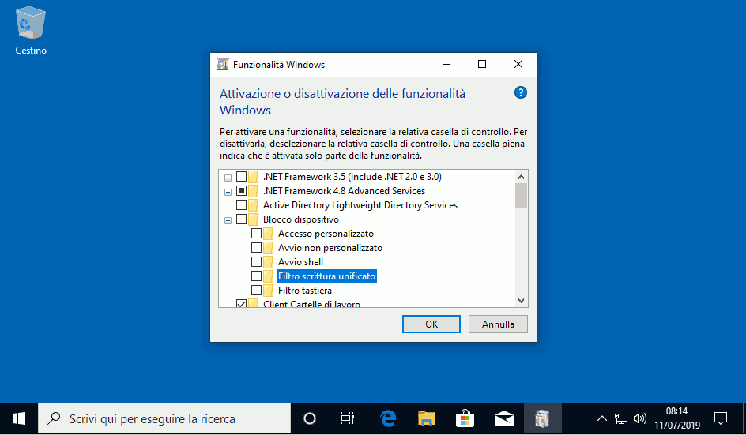Click the Annulla button
Viewport: 746px width, 435px height.
498,324
